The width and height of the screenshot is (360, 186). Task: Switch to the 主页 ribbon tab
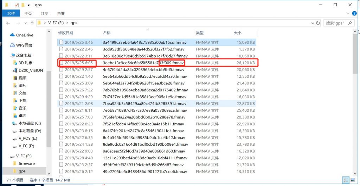28,14
